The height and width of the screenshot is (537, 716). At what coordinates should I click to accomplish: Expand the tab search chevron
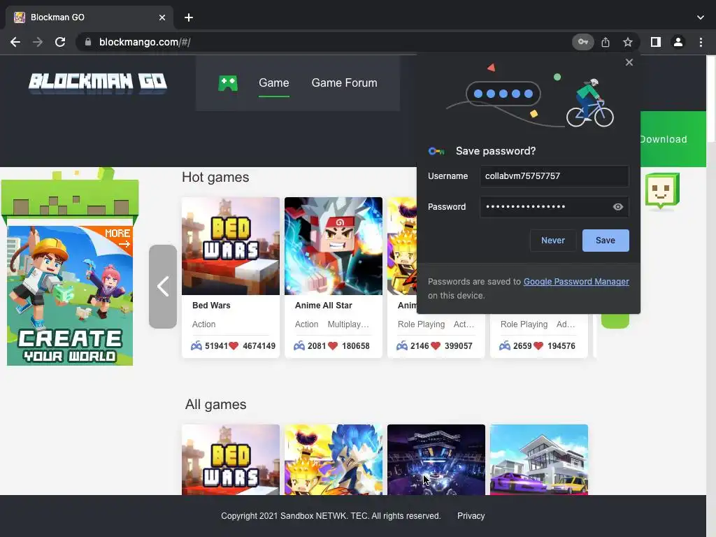(701, 17)
